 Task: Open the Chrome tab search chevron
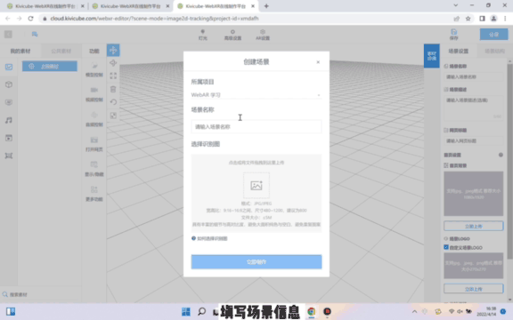point(456,5)
